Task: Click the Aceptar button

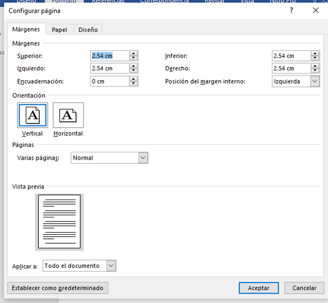Action: coord(259,288)
